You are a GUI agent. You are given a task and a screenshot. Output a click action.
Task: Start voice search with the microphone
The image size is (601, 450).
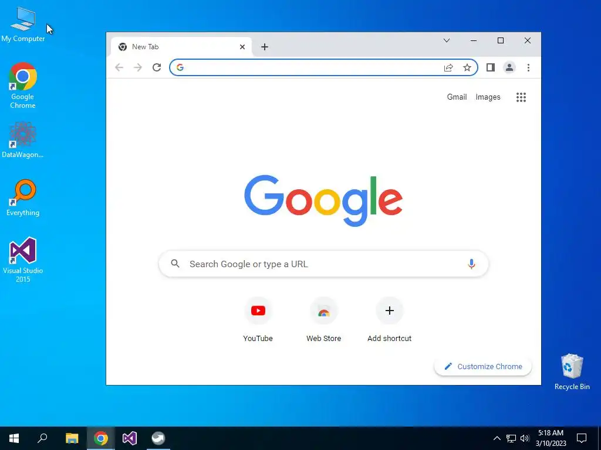[471, 264]
